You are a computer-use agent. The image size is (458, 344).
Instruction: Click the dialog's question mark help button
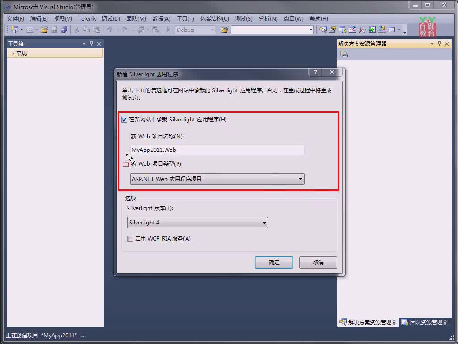(315, 72)
